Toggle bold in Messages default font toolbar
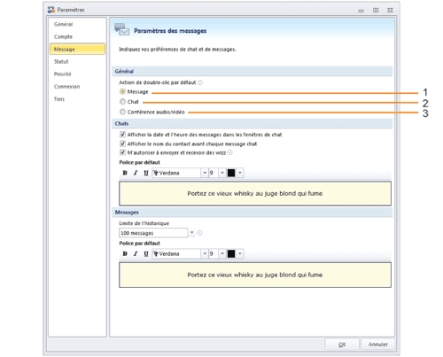 coord(125,253)
